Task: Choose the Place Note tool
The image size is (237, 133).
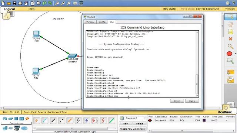Action: point(230,32)
